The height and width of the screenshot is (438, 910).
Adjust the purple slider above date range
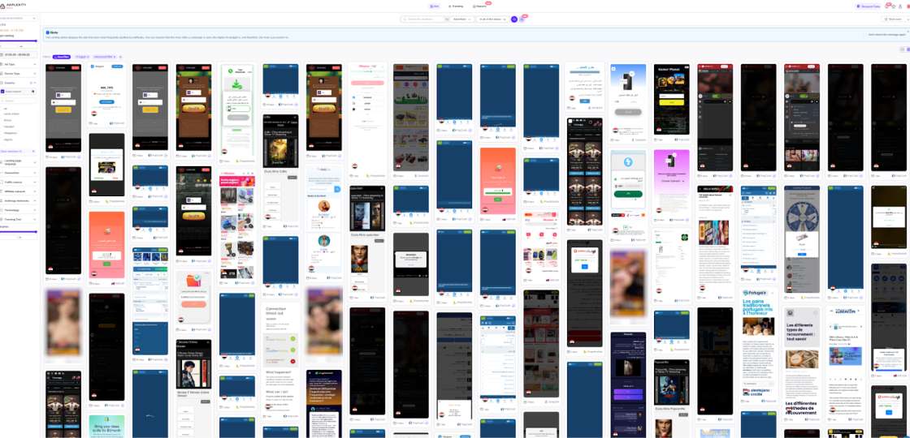pyautogui.click(x=19, y=41)
